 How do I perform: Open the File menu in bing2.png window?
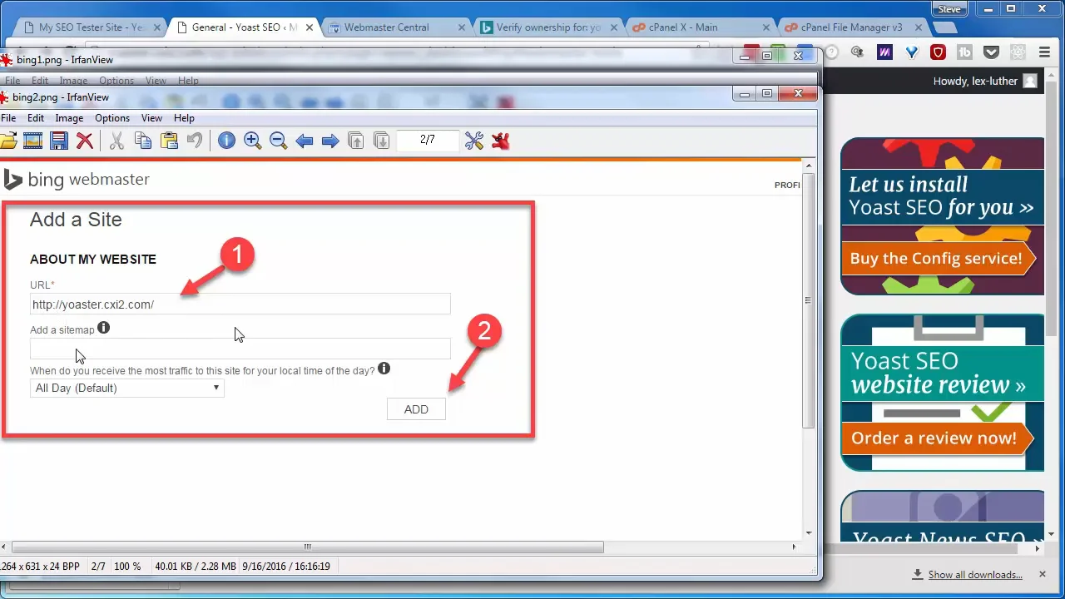pos(8,118)
